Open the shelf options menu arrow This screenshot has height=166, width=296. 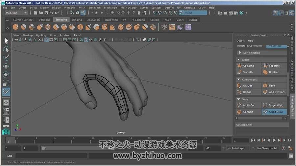[7, 29]
